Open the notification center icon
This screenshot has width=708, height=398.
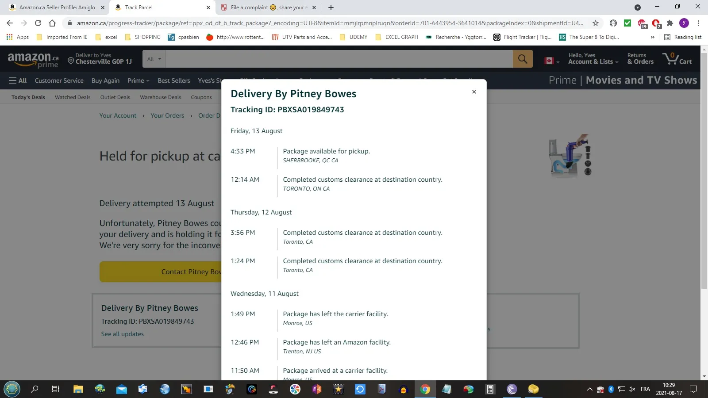click(x=693, y=389)
